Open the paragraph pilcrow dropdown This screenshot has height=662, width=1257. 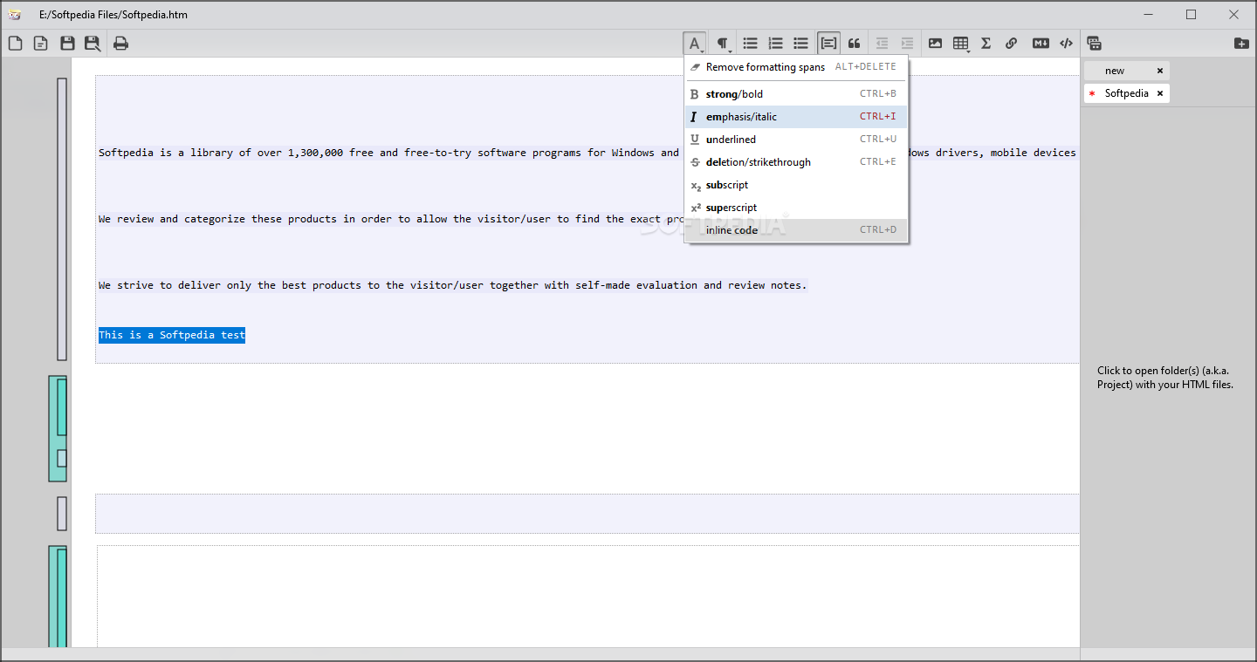click(x=723, y=43)
